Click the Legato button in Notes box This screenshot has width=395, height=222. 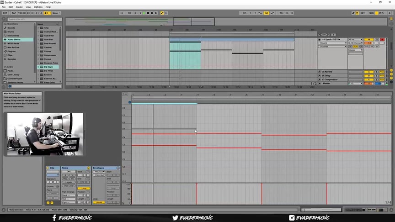pos(69,182)
